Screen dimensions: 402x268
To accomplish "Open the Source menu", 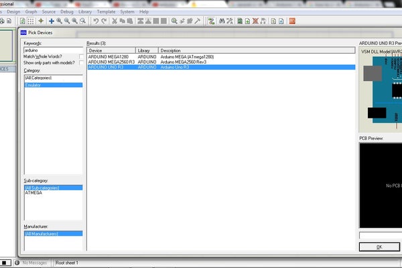I will coord(49,12).
